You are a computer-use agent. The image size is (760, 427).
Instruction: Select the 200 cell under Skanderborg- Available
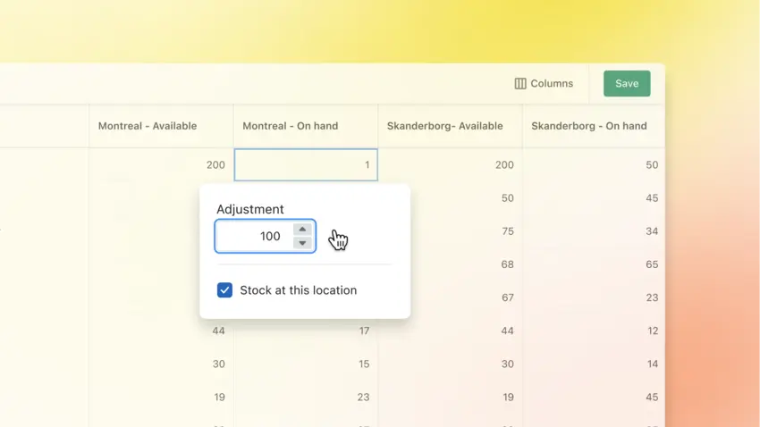point(451,165)
